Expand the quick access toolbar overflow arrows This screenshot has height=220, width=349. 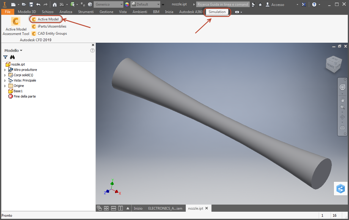(163, 5)
